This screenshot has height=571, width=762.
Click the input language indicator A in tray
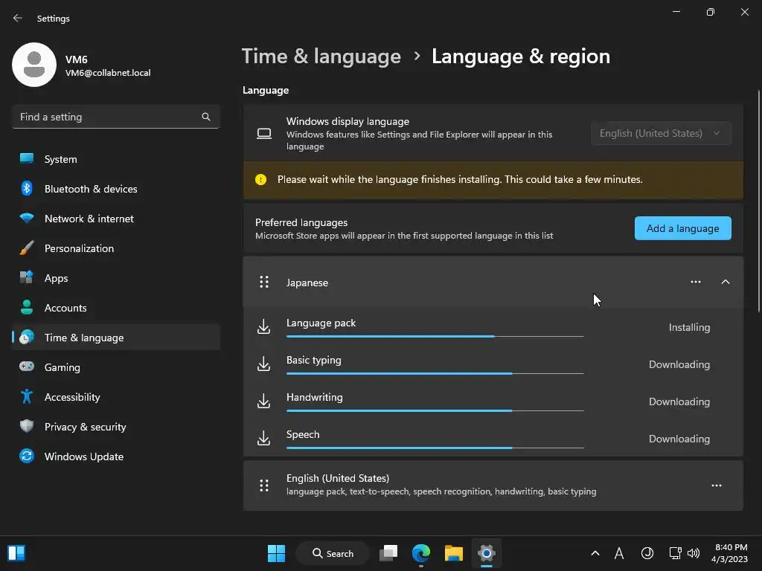pyautogui.click(x=618, y=553)
